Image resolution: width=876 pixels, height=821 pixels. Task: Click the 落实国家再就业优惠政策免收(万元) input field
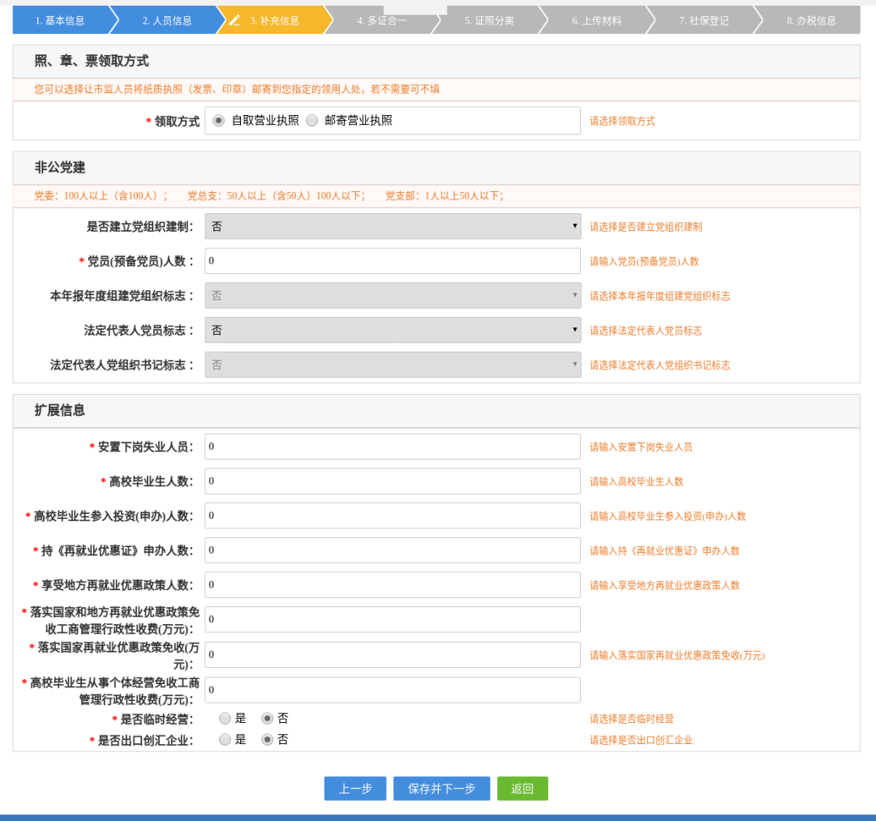click(393, 655)
